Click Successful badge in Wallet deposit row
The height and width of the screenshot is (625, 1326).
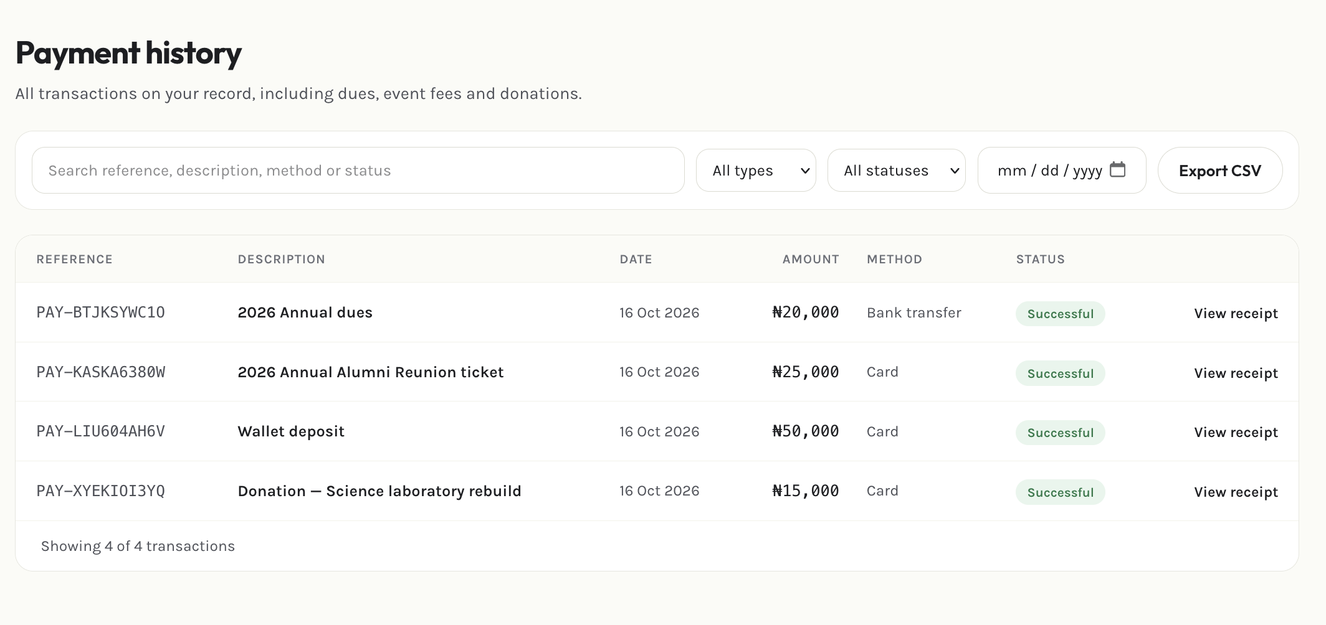pyautogui.click(x=1061, y=433)
